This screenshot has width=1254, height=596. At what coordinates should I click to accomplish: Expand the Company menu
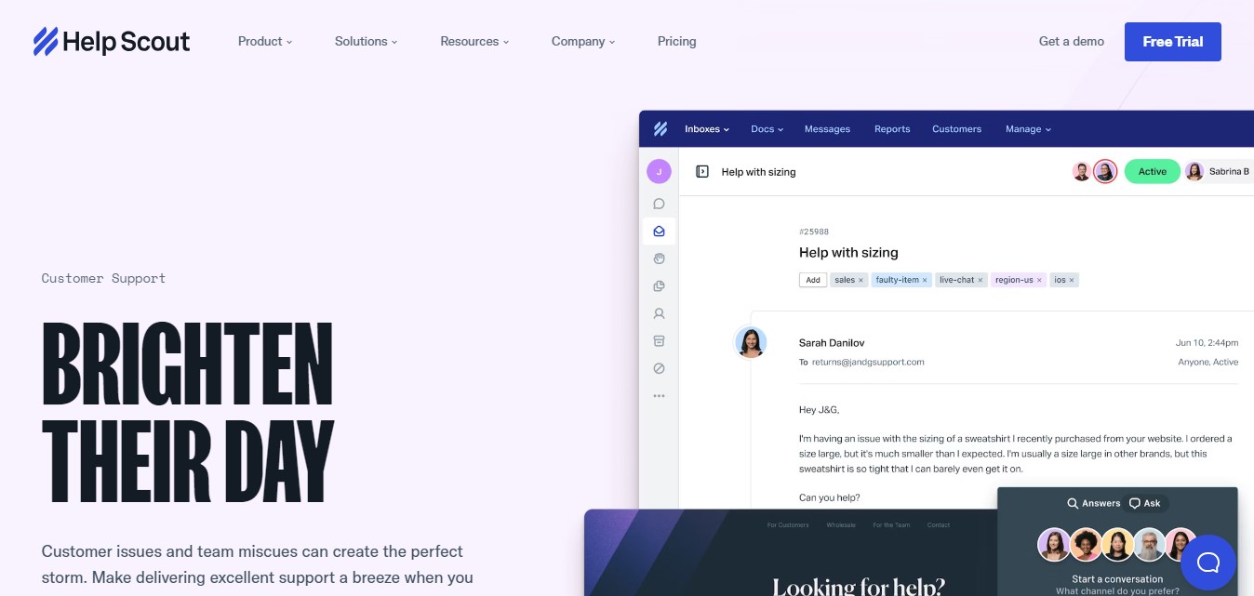pyautogui.click(x=583, y=41)
